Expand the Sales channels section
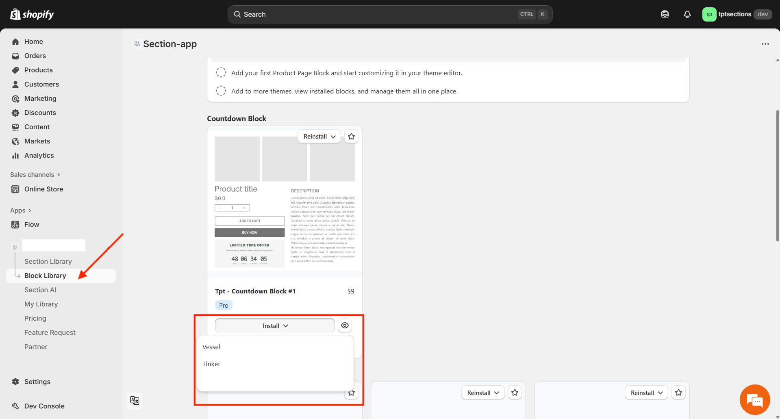This screenshot has width=780, height=419. 35,175
